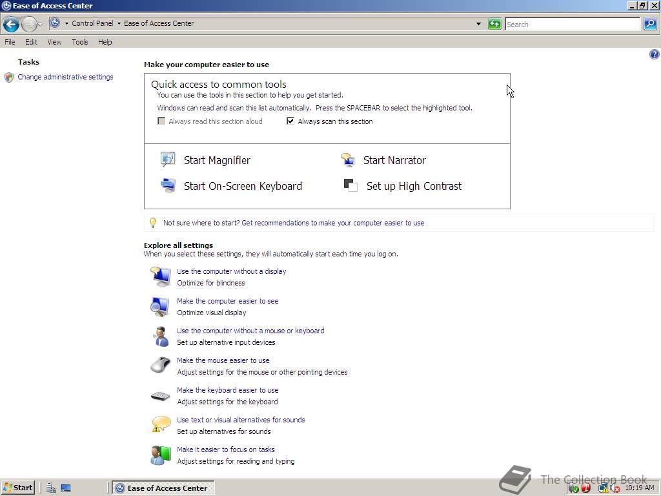Open Use the computer without a display
The height and width of the screenshot is (496, 661).
tap(232, 271)
